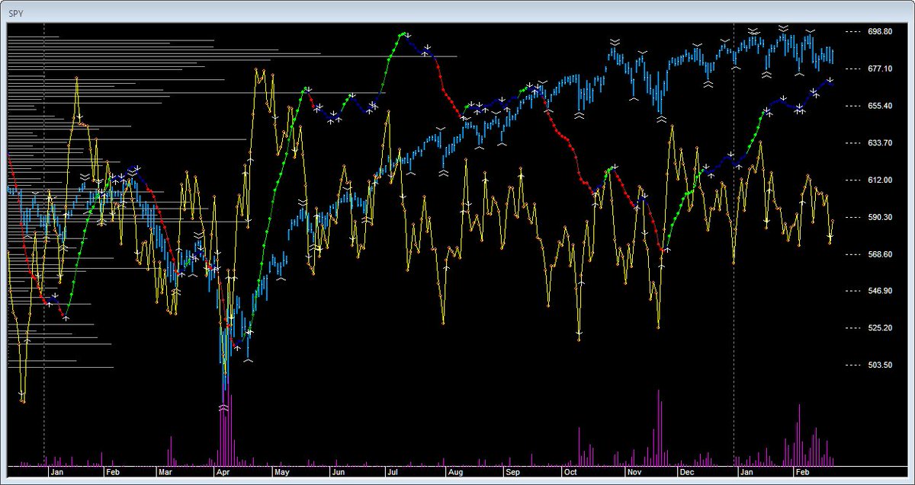
Task: Click the 546.90 price label
Action: coord(879,291)
